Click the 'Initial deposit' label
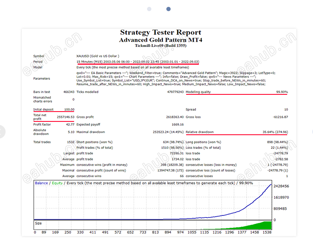Viewport: 313px width, 242px height. (x=43, y=109)
